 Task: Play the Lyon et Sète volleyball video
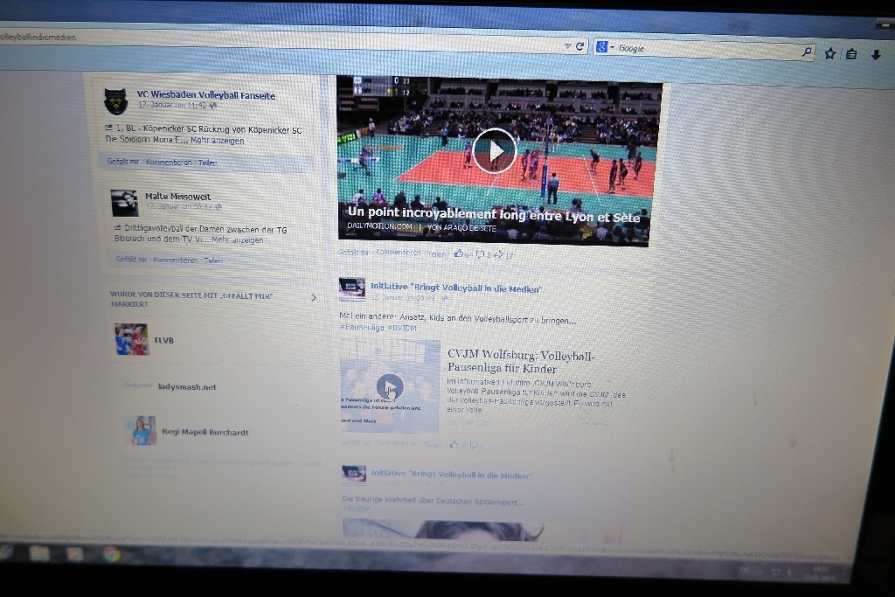point(495,151)
